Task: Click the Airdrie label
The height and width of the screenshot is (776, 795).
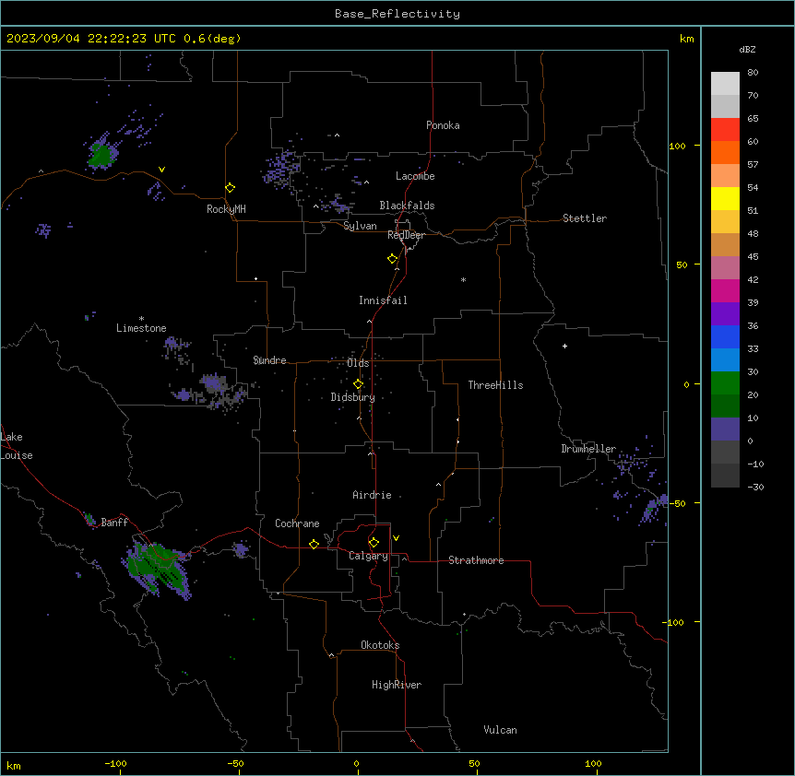Action: click(372, 495)
